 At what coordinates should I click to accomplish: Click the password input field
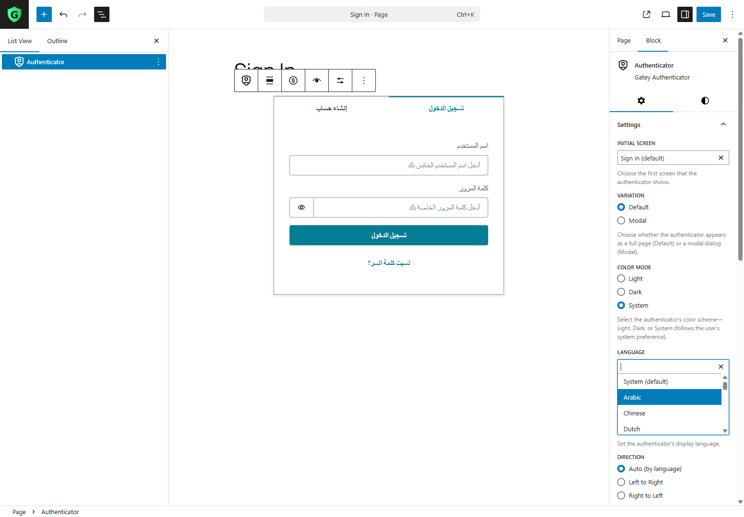pyautogui.click(x=401, y=207)
